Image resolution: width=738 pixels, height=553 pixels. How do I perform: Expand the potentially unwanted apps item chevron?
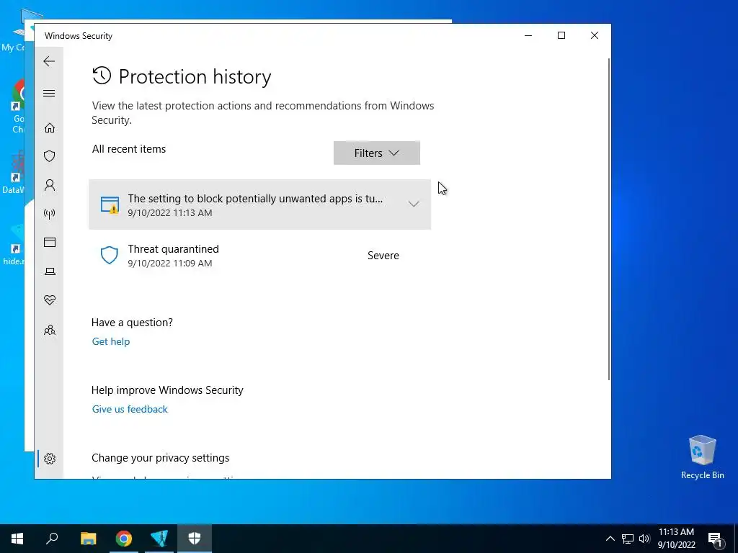pyautogui.click(x=414, y=204)
